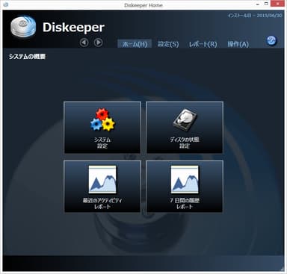Click the インストール日 date text
Image resolution: width=287 pixels, height=274 pixels.
[255, 16]
